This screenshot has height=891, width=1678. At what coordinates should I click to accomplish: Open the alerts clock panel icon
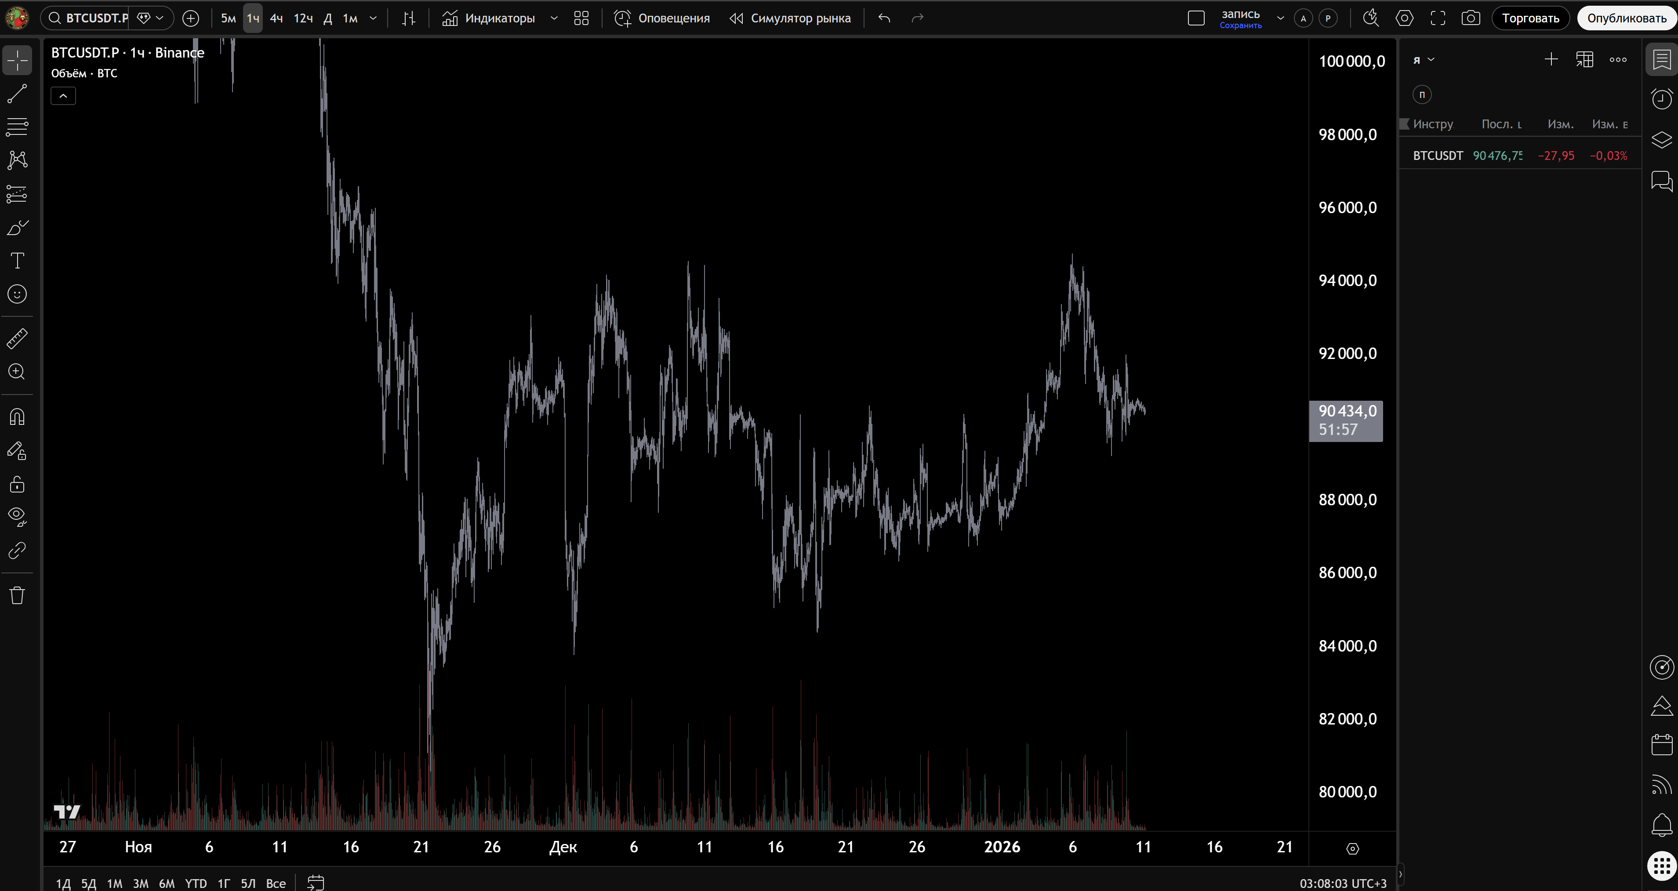tap(1661, 99)
